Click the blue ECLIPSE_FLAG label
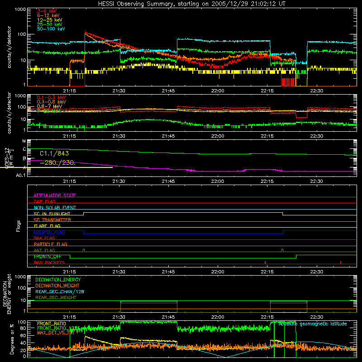362x362 pixels. [x=49, y=232]
